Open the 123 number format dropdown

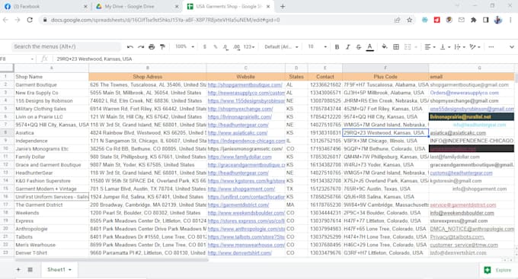click(x=249, y=47)
